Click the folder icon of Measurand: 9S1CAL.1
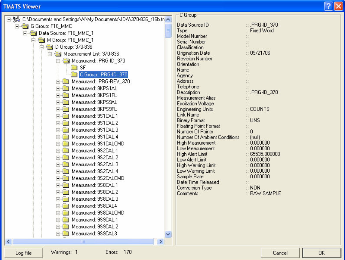Image resolution: width=345 pixels, height=260 pixels. (66, 116)
